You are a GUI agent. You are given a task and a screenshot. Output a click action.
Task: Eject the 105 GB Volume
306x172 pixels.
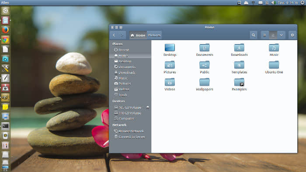(148, 107)
